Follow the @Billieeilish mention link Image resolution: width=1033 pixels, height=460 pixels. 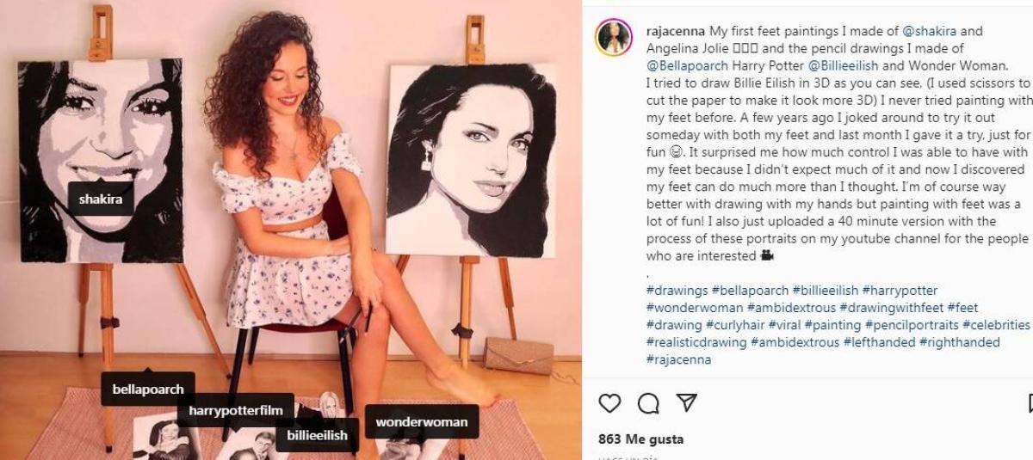click(846, 65)
